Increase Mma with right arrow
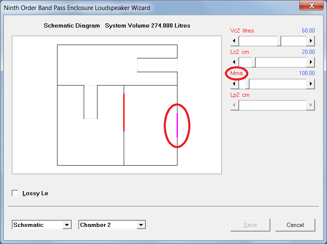This screenshot has width=327, height=244. pyautogui.click(x=310, y=84)
